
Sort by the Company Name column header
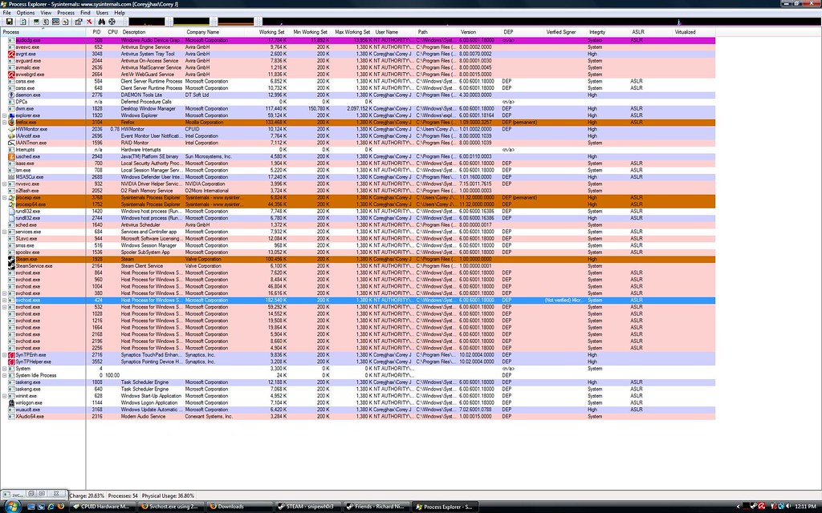tap(215, 32)
